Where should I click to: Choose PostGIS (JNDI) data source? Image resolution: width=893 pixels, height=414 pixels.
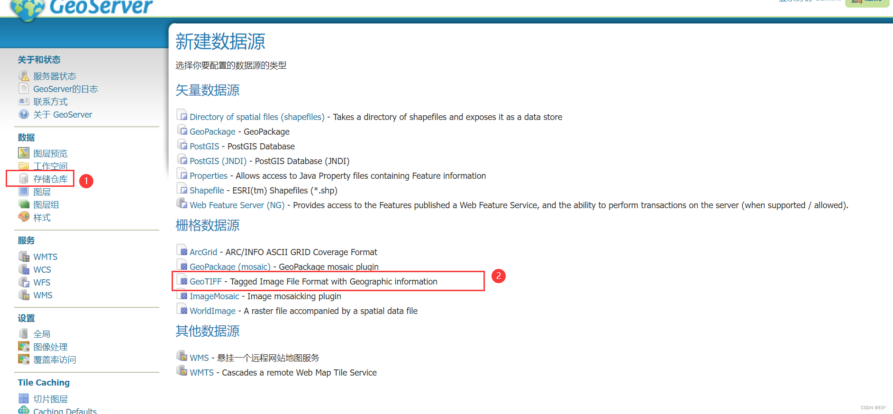coord(218,161)
